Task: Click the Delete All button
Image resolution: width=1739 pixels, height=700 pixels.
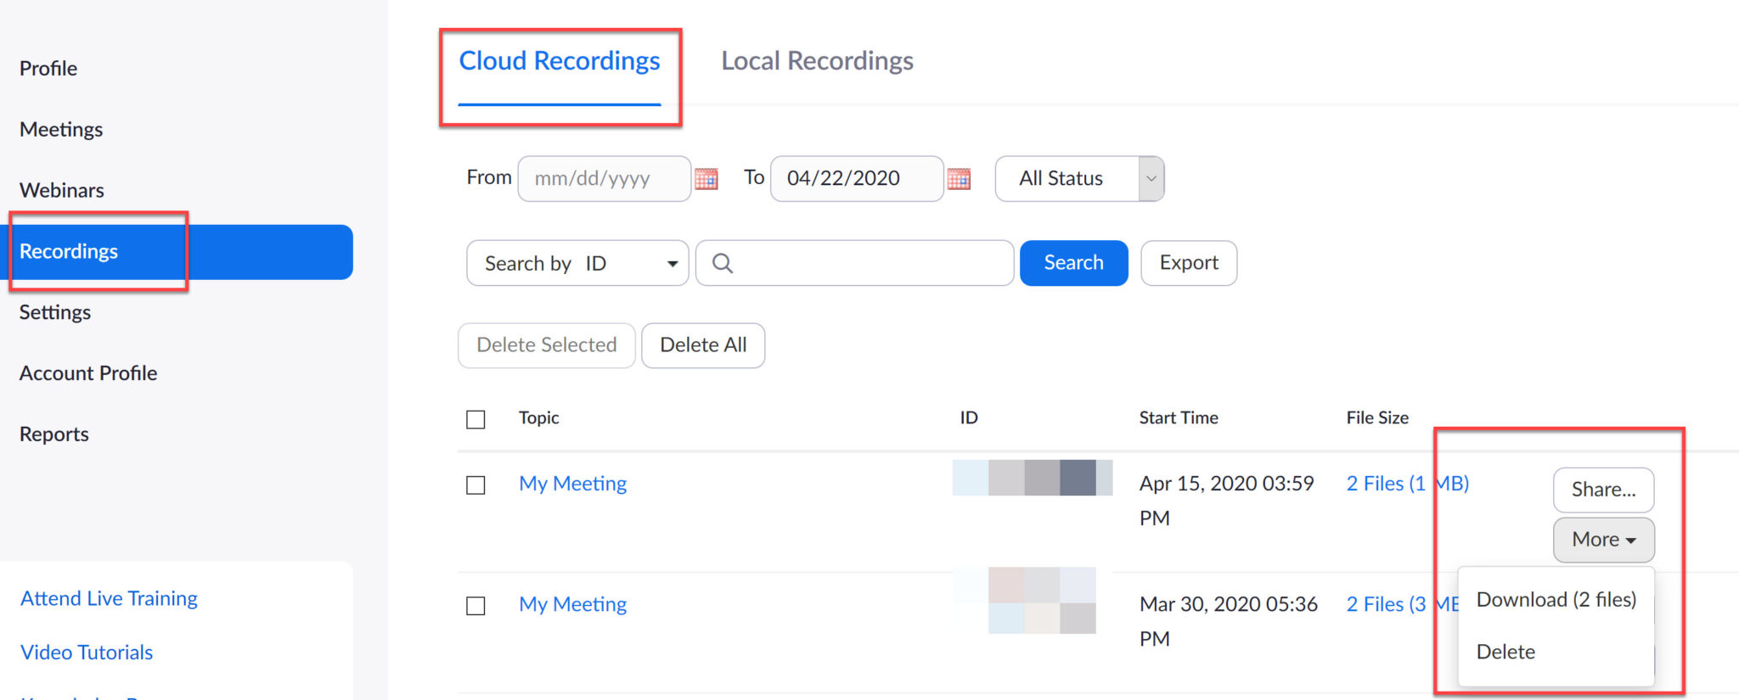Action: [x=703, y=345]
